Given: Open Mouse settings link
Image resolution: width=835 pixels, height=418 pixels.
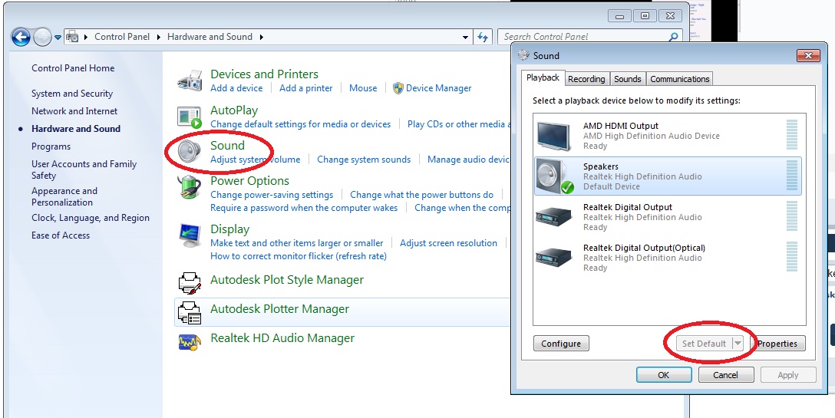Looking at the screenshot, I should (x=363, y=88).
